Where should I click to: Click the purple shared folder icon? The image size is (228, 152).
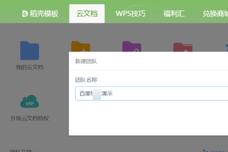click(x=132, y=46)
